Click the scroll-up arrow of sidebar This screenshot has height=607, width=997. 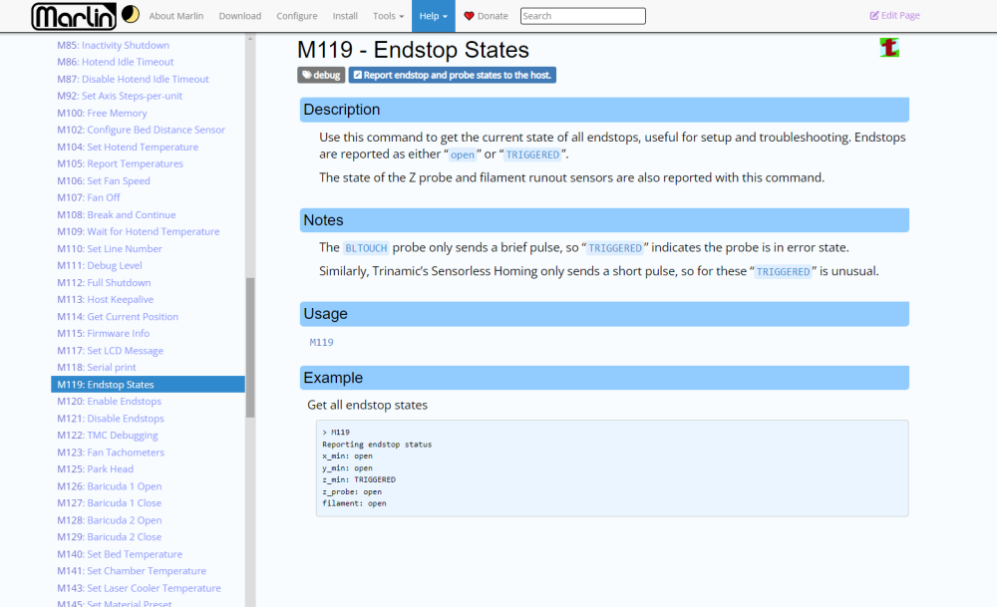(x=250, y=39)
